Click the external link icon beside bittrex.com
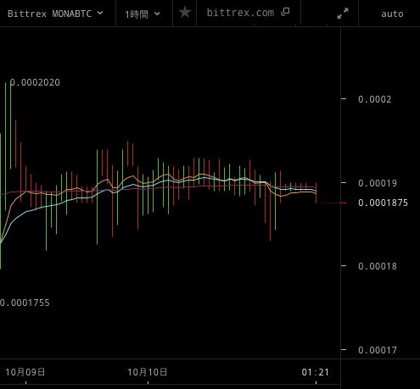This screenshot has width=420, height=389. (x=285, y=12)
